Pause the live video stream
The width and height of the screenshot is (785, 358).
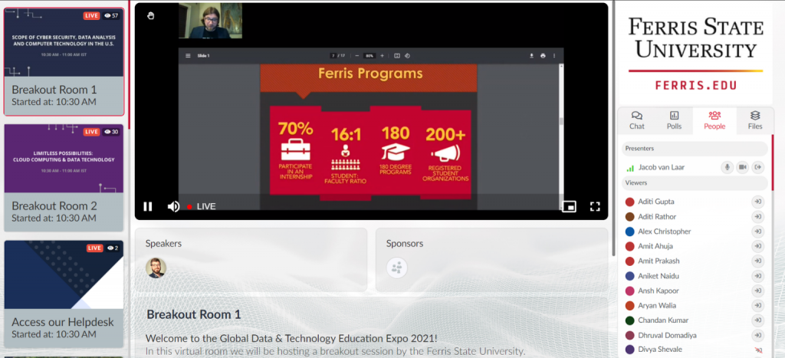[x=148, y=206]
